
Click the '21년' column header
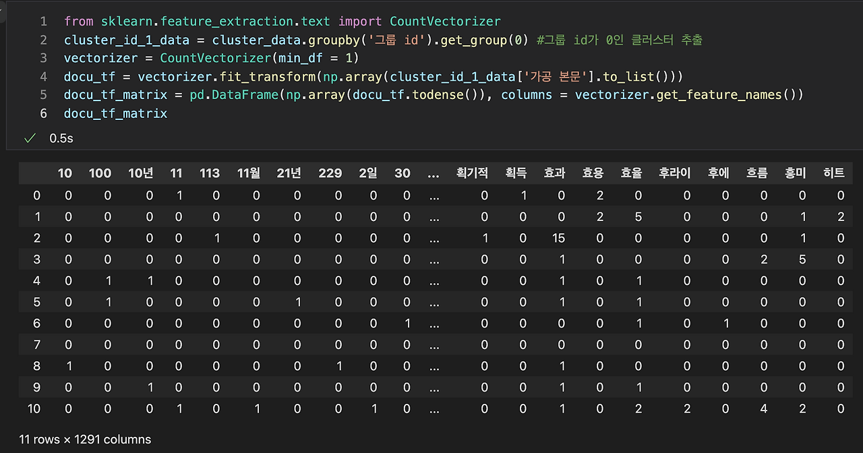pos(289,173)
